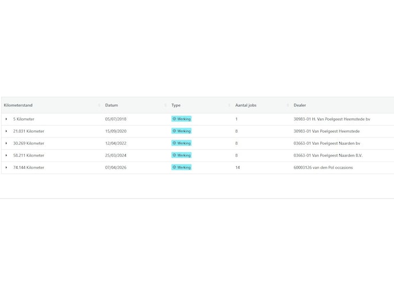Click the 14 jobs count cell
This screenshot has width=394, height=295.
point(238,167)
